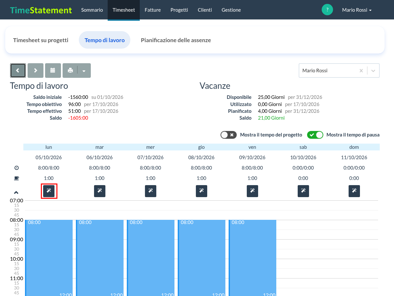This screenshot has height=296, width=394.
Task: Expand the user selector dropdown
Action: pyautogui.click(x=373, y=71)
